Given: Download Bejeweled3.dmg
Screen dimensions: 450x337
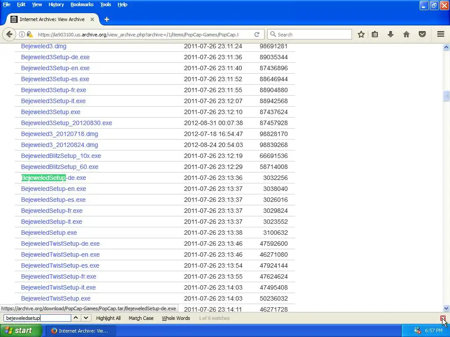Looking at the screenshot, I should 44,46.
